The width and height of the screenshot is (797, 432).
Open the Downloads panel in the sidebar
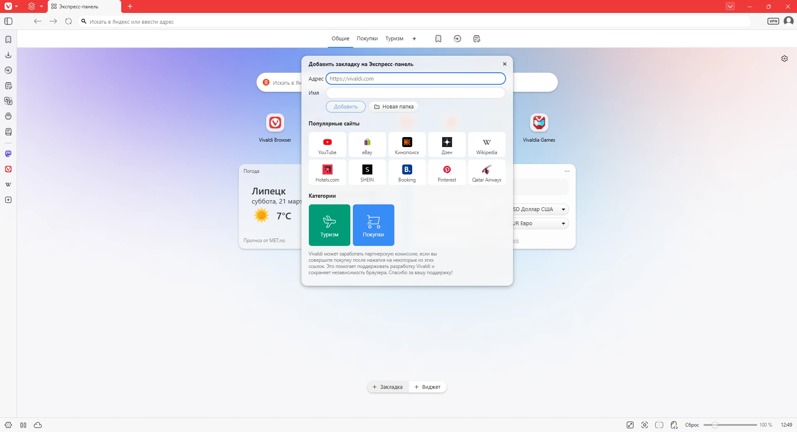pyautogui.click(x=8, y=55)
